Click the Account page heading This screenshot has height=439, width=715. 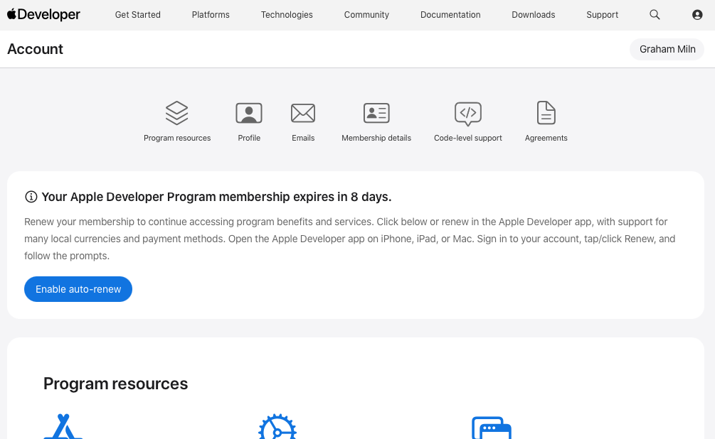(35, 49)
